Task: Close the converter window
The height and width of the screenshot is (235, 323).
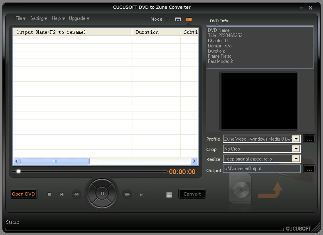Action: (310, 8)
